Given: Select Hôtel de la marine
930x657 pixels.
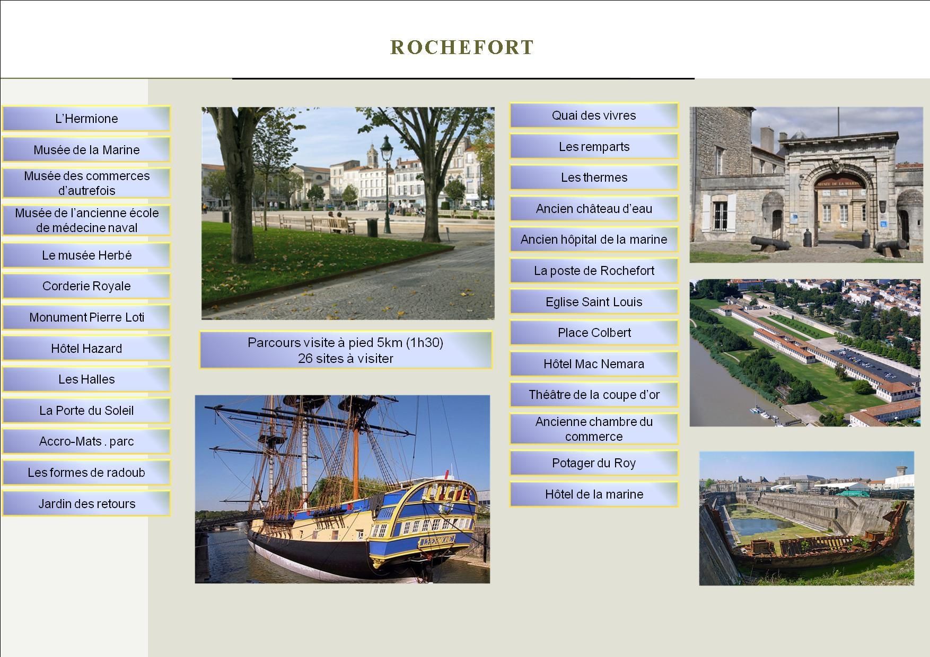Looking at the screenshot, I should [x=594, y=494].
